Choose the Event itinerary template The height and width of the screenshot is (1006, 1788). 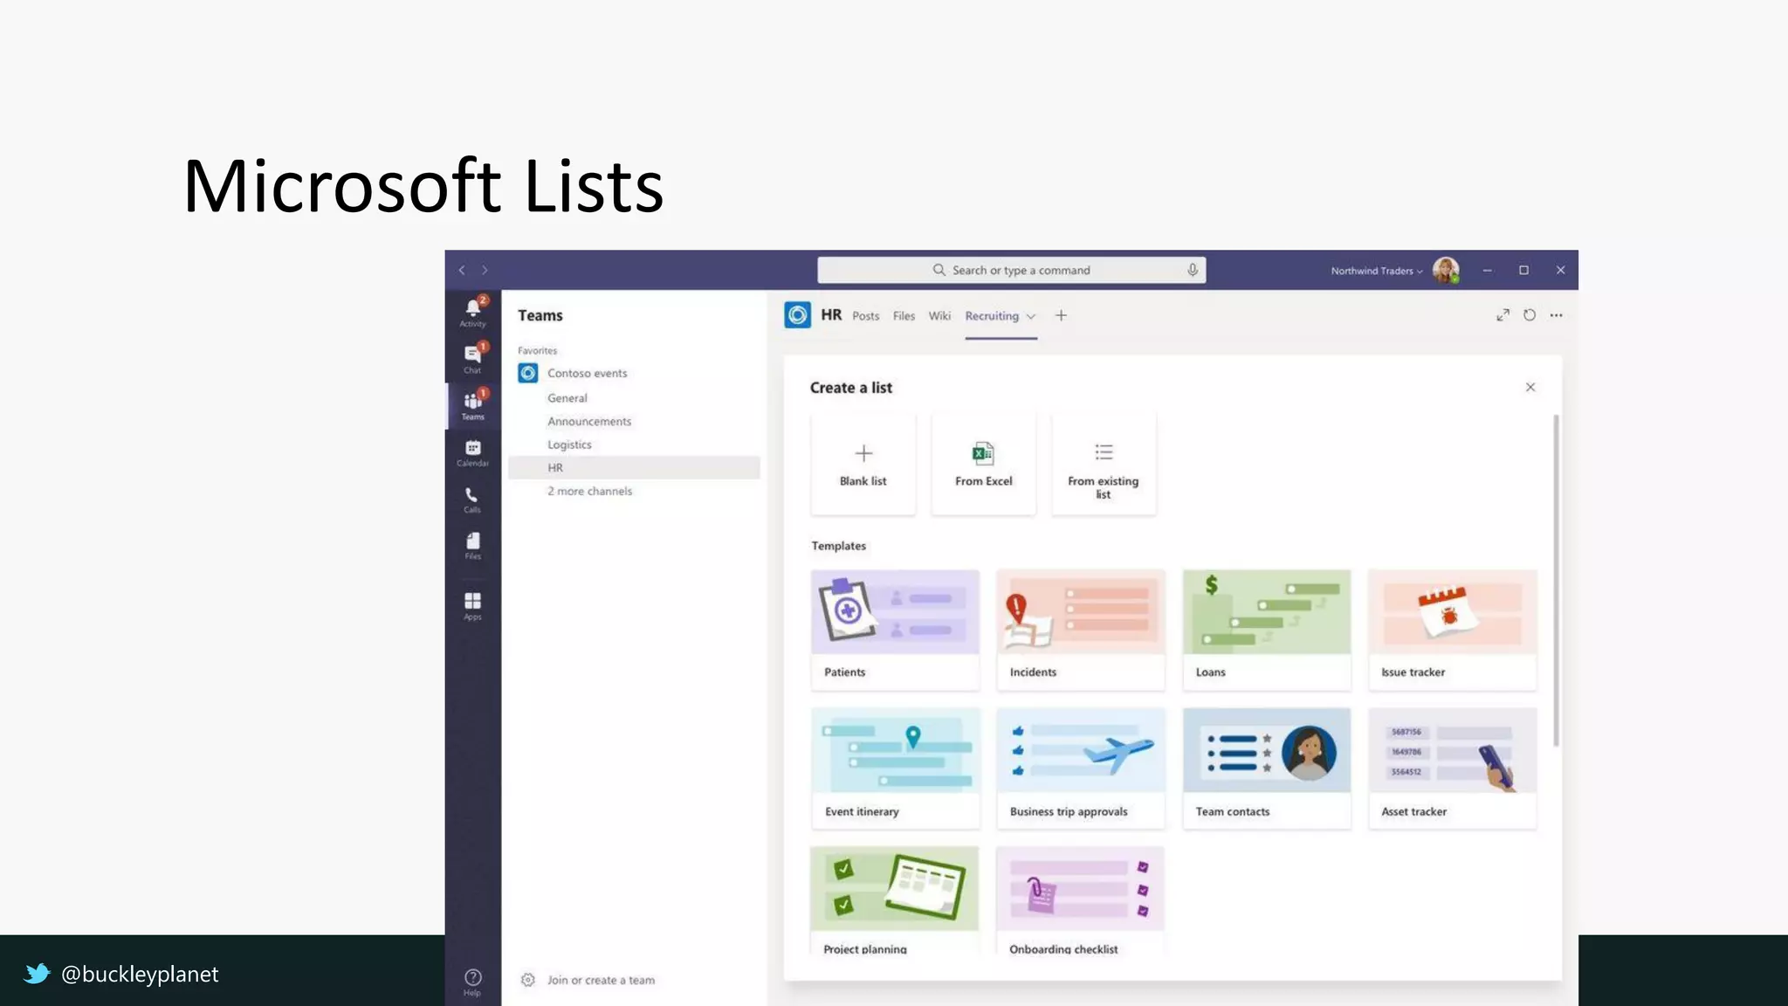[895, 768]
